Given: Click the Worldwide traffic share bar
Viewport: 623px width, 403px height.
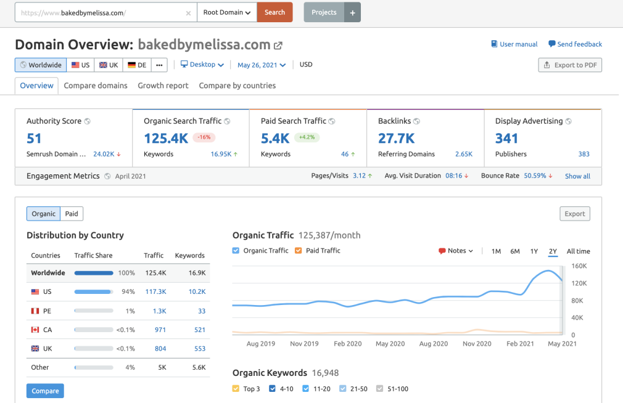Looking at the screenshot, I should [94, 273].
